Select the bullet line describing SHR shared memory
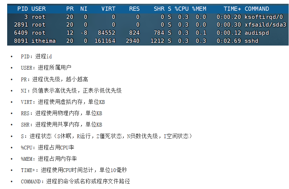Image resolution: width=289 pixels, height=189 pixels. (x=61, y=125)
